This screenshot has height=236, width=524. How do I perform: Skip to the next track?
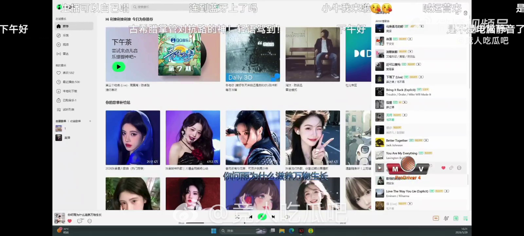(x=273, y=217)
